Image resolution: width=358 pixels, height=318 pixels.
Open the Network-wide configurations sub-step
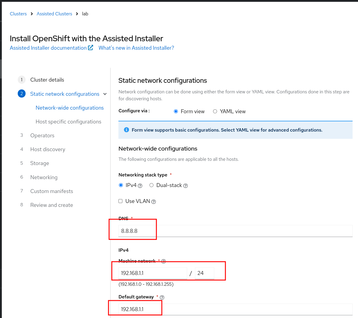[x=70, y=108]
